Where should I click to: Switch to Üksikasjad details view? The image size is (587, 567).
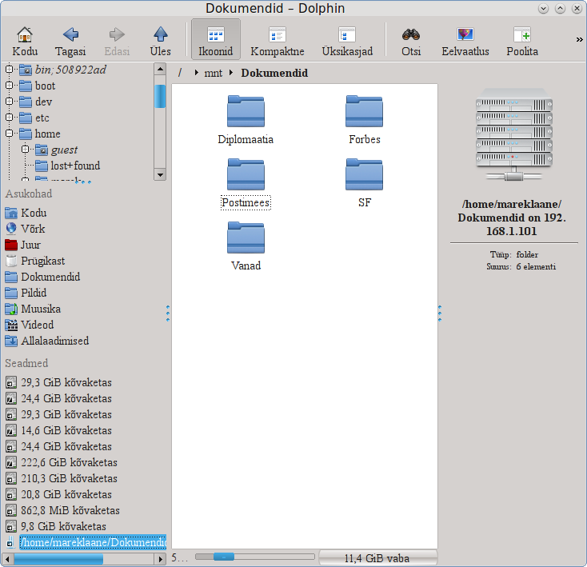pos(347,41)
